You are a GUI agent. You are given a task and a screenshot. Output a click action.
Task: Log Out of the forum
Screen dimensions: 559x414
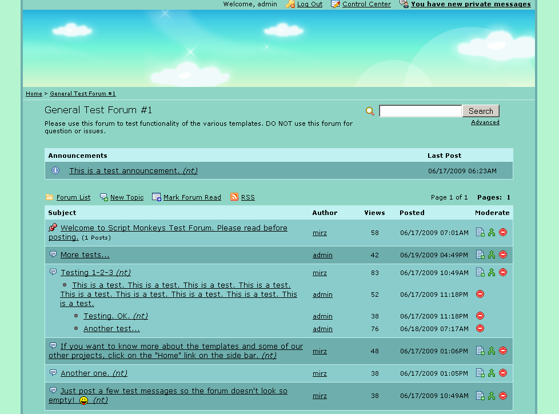coord(310,4)
